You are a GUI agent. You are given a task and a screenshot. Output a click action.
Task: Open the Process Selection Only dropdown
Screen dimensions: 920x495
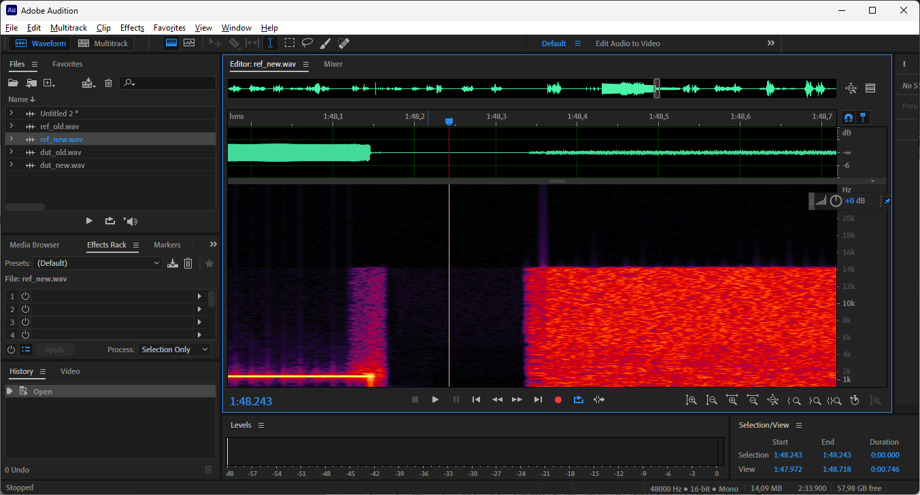point(175,349)
